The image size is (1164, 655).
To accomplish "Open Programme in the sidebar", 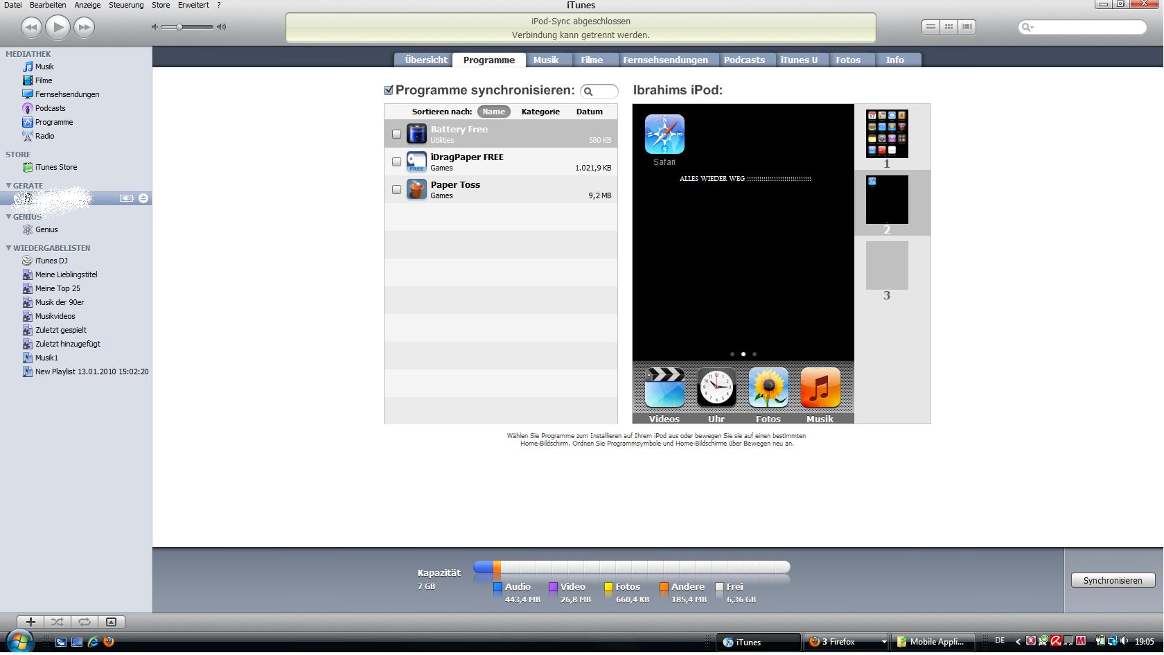I will (54, 122).
